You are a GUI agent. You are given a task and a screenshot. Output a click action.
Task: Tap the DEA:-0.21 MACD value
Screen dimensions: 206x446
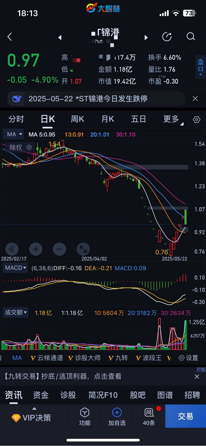(98, 268)
